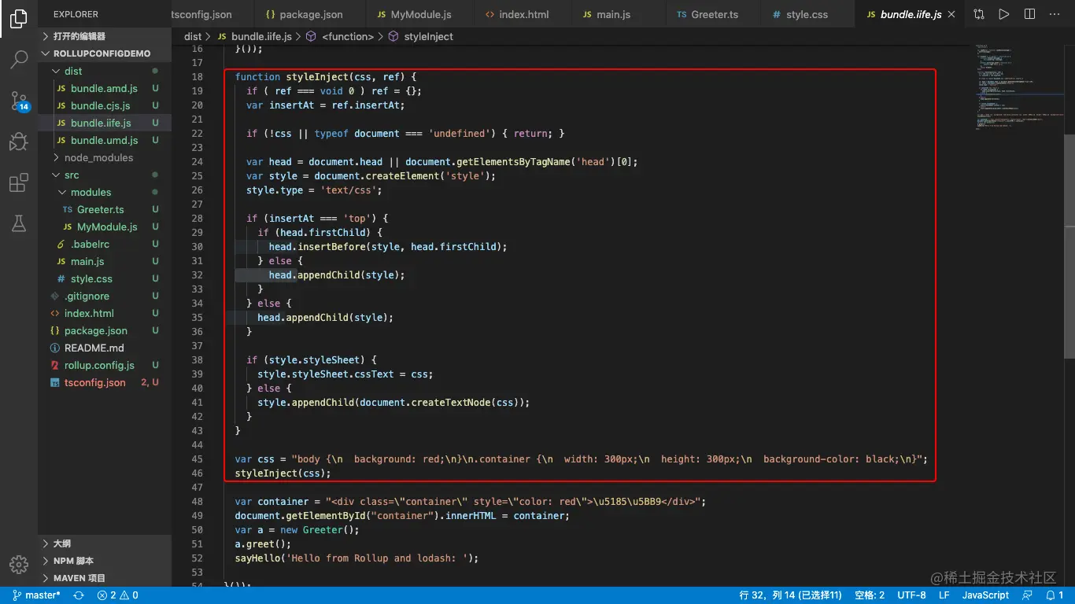Open the feedback icon in the status bar
1075x604 pixels.
1027,595
